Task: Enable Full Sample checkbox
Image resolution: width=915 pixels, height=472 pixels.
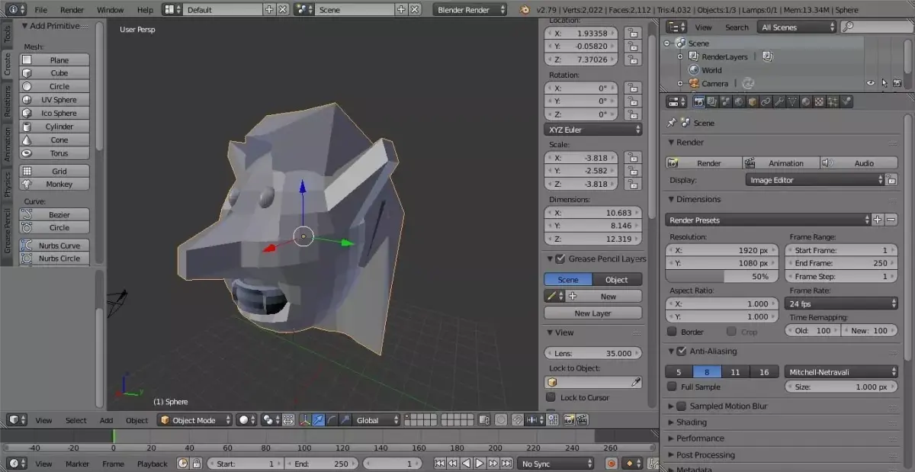Action: (672, 387)
